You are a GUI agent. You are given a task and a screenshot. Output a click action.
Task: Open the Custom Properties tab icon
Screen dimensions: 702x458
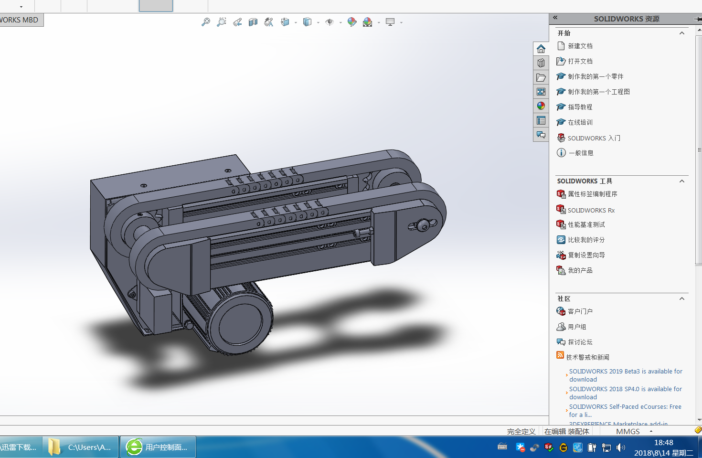541,120
